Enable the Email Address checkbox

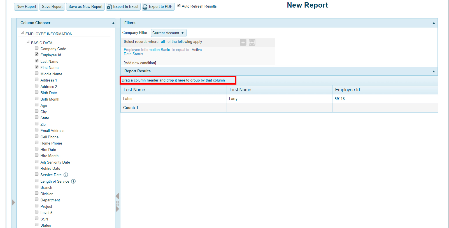pyautogui.click(x=37, y=130)
